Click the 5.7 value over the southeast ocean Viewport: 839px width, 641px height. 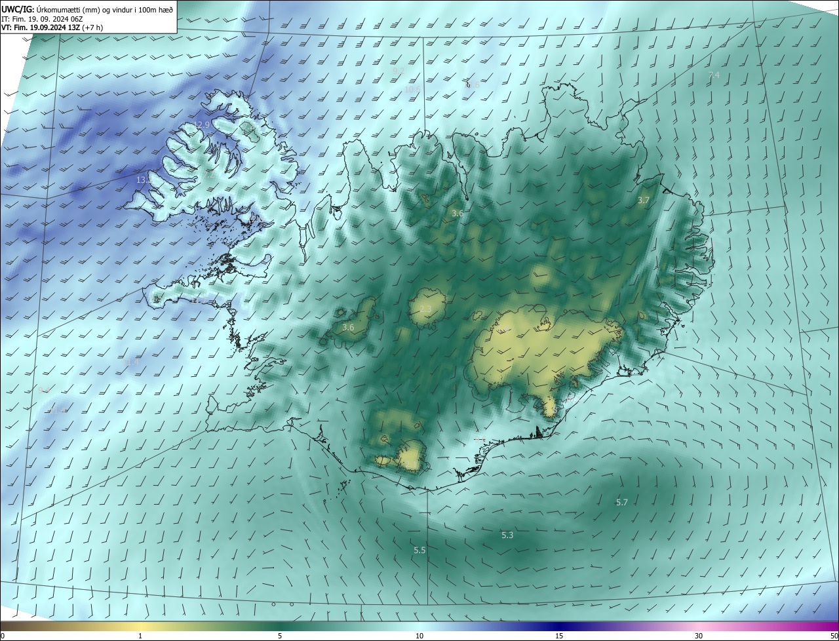pyautogui.click(x=622, y=502)
